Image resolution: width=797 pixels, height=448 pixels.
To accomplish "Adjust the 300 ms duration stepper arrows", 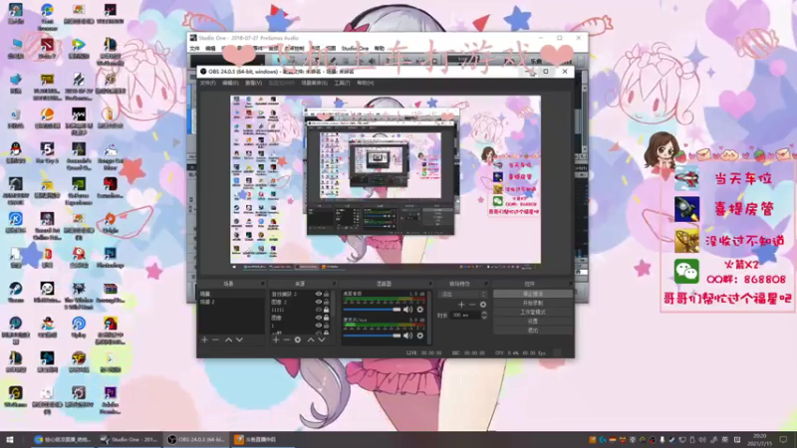I will pos(484,316).
